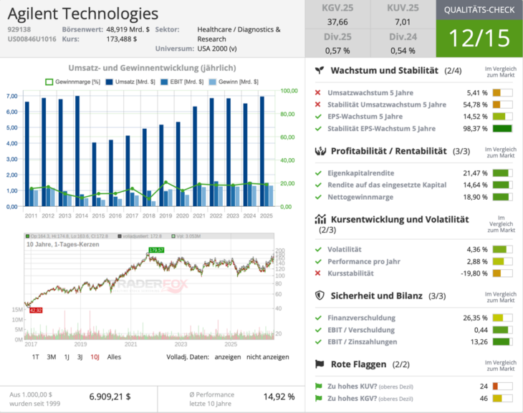
Task: Click the green check beside EBIT / Zinszahlungen
Action: 318,342
